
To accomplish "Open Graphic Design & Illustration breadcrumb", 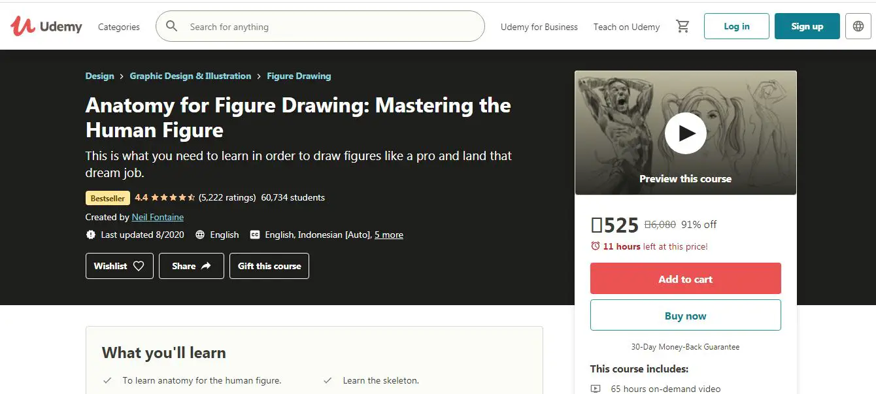I will point(190,76).
